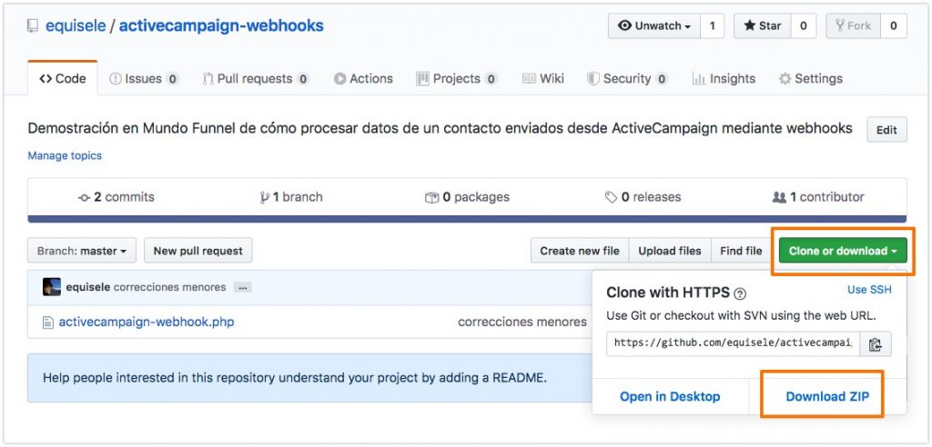This screenshot has height=447, width=932.
Task: Star this repository
Action: [x=763, y=26]
